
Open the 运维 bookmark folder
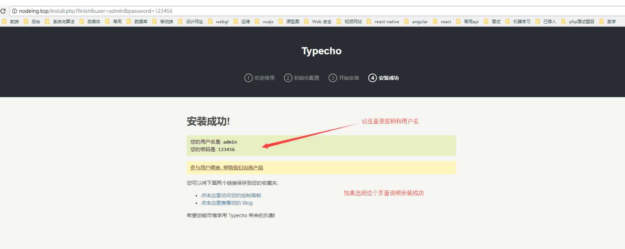click(242, 22)
